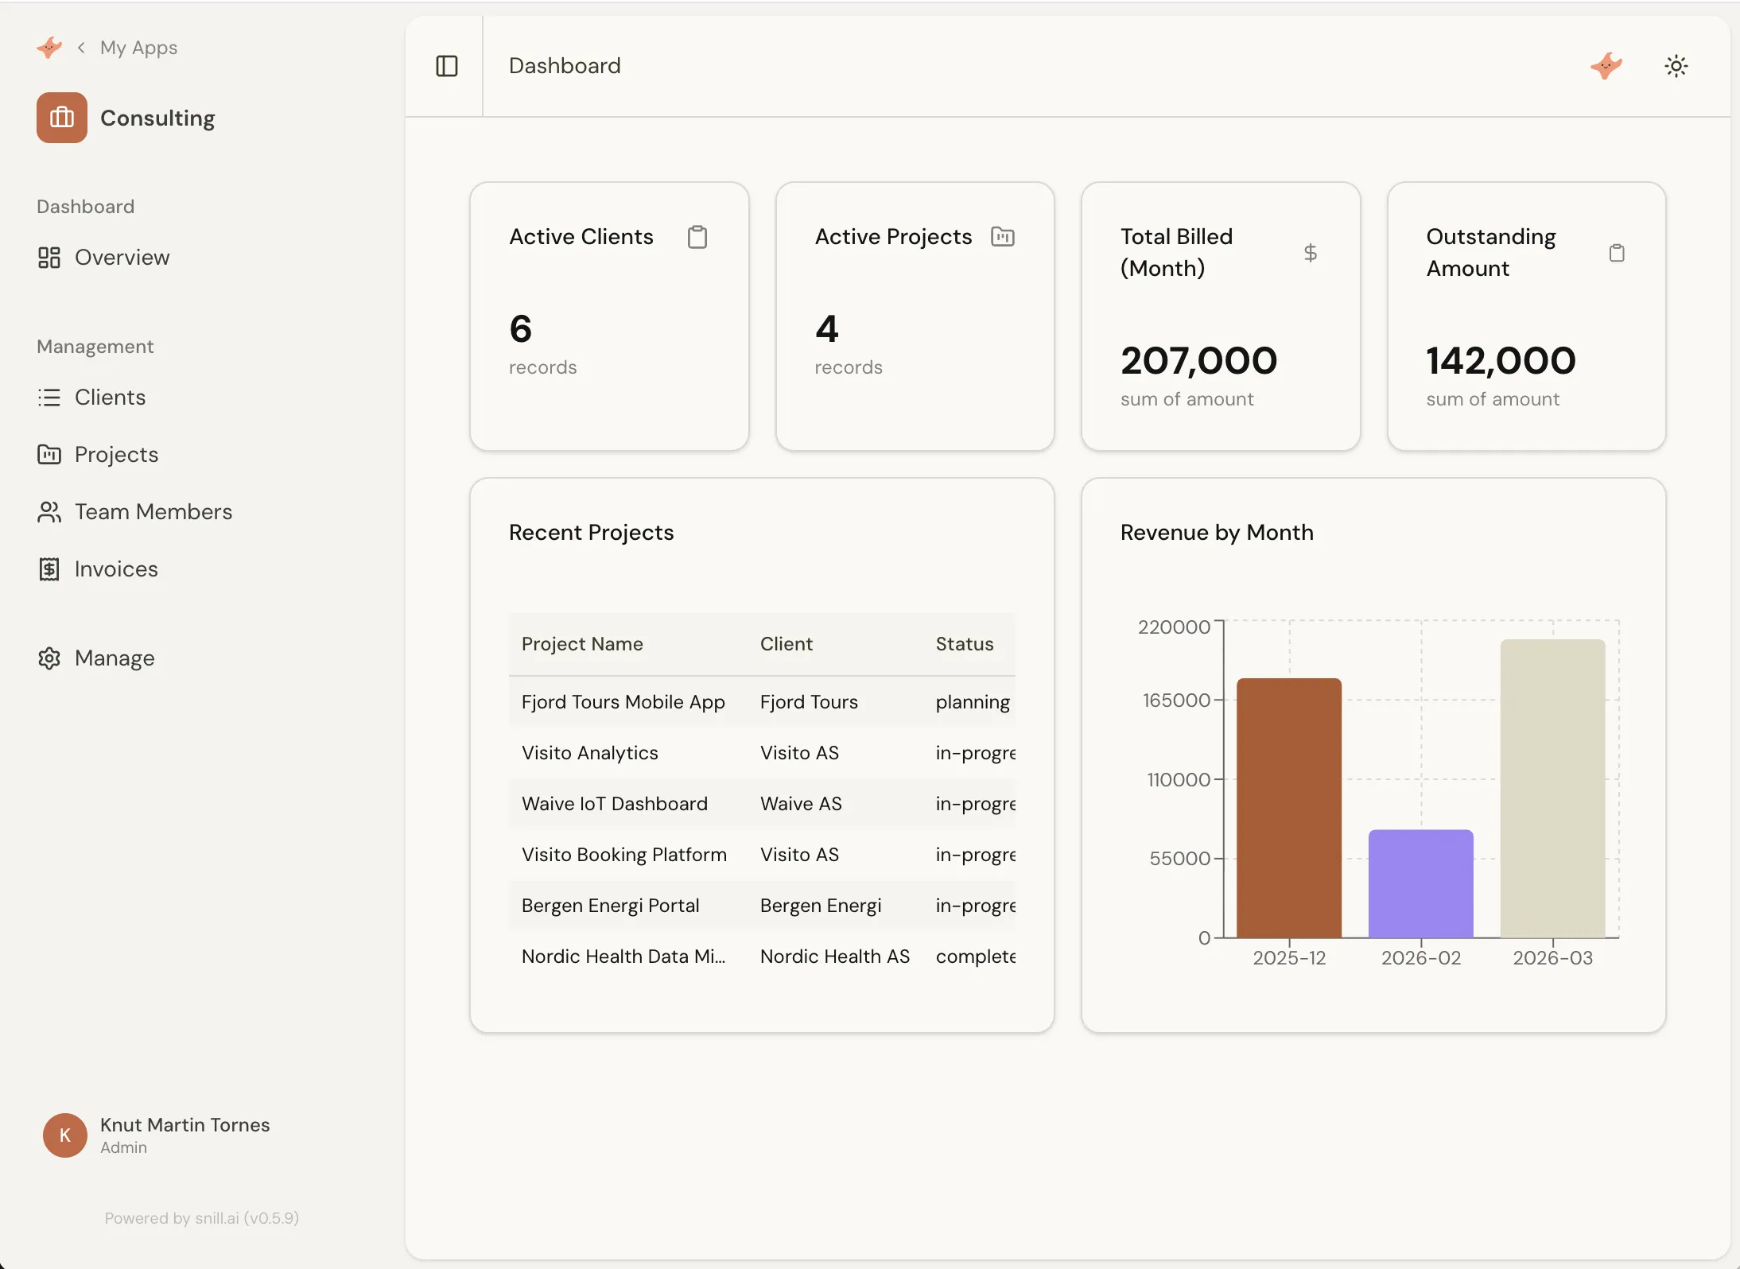Collapse the sidebar using the panel toggle
The height and width of the screenshot is (1269, 1740).
point(446,66)
